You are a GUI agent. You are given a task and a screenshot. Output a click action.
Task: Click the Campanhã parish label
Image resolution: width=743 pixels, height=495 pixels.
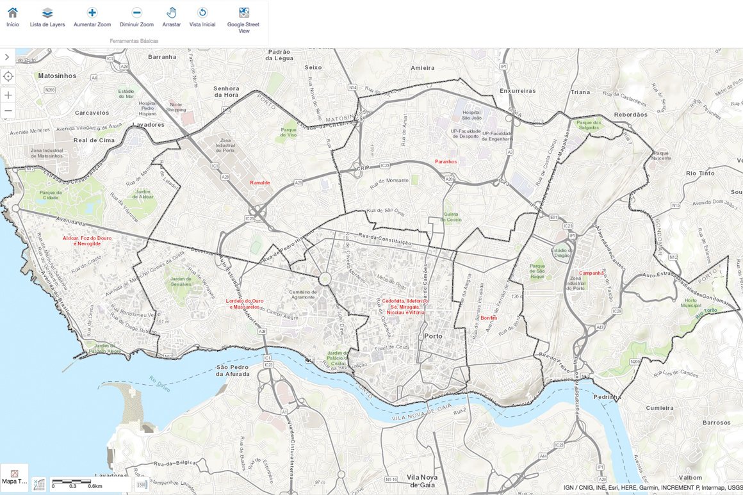(591, 273)
